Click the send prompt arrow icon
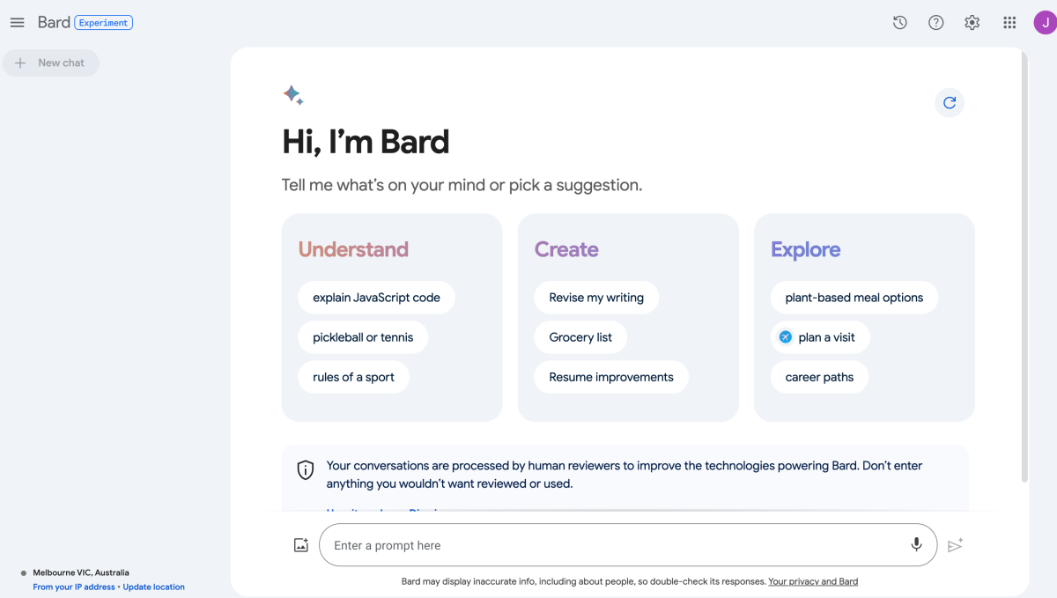Screen dimensions: 1057x598 click(x=956, y=545)
